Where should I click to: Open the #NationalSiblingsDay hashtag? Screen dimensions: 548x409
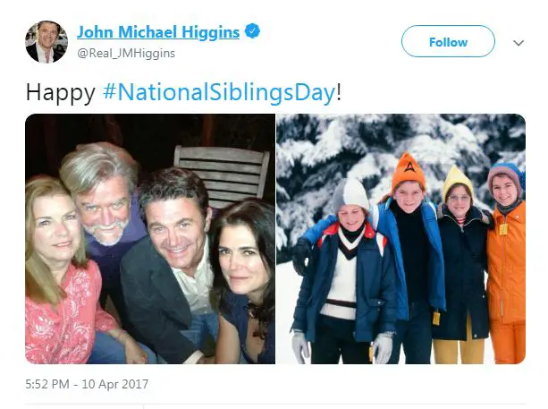219,92
